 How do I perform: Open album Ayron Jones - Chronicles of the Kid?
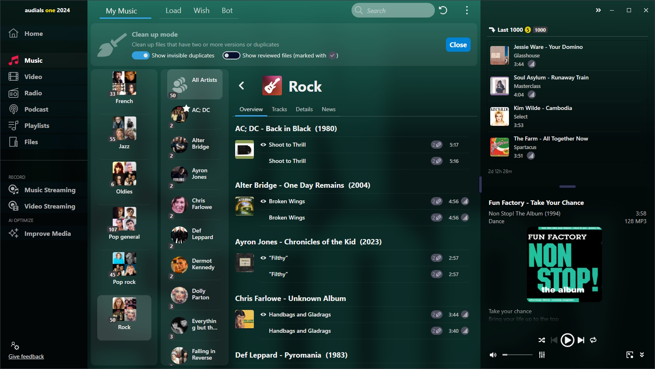[x=308, y=242]
